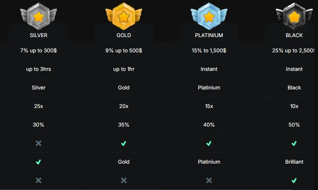Click the bottom gray X in Silver column
318x190 pixels.
(x=39, y=180)
